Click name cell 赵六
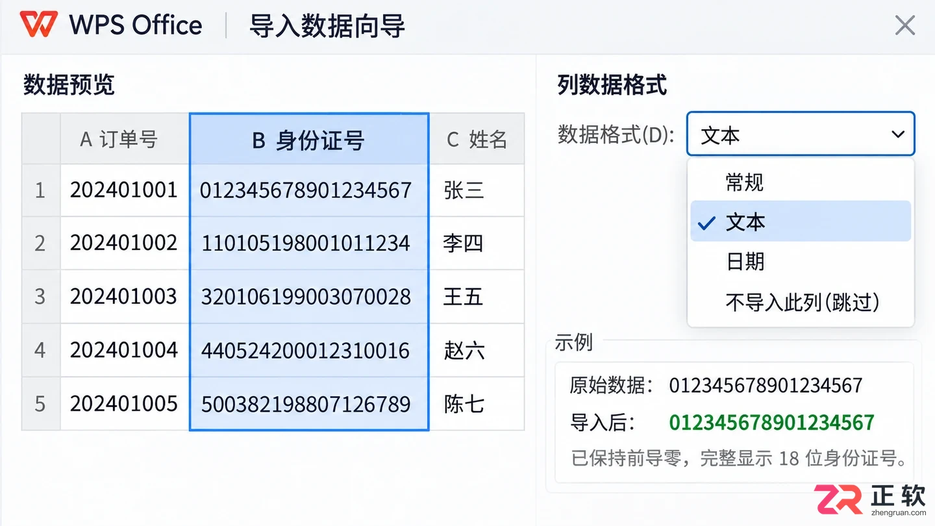The image size is (935, 526). (x=477, y=350)
